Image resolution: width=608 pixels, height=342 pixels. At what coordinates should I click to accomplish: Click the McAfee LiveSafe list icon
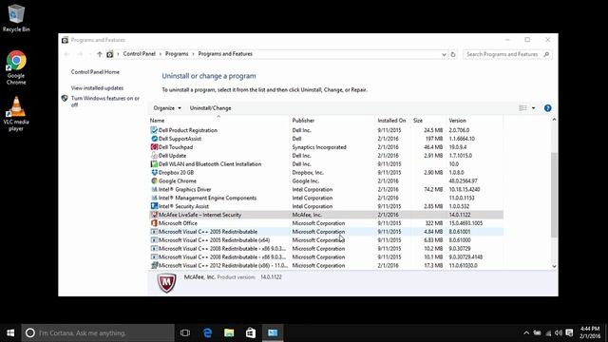(x=154, y=215)
